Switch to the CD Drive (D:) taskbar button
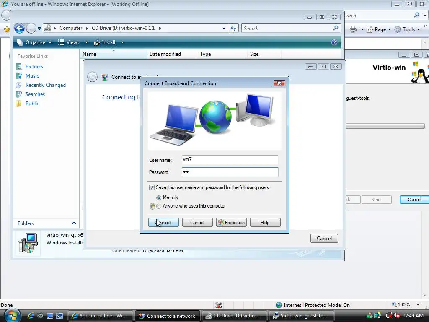Viewport: 429px width, 322px height. tap(235, 316)
